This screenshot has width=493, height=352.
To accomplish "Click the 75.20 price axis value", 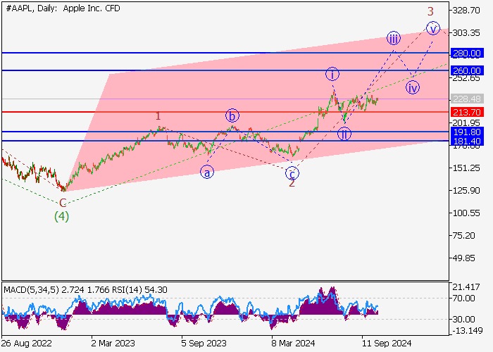I will (x=463, y=235).
